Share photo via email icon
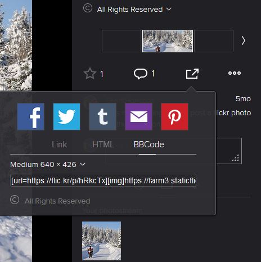The image size is (261, 262). tap(138, 116)
